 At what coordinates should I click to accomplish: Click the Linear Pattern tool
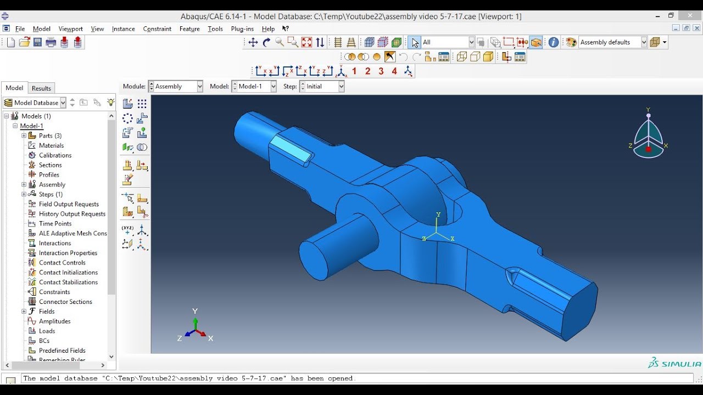tap(142, 104)
